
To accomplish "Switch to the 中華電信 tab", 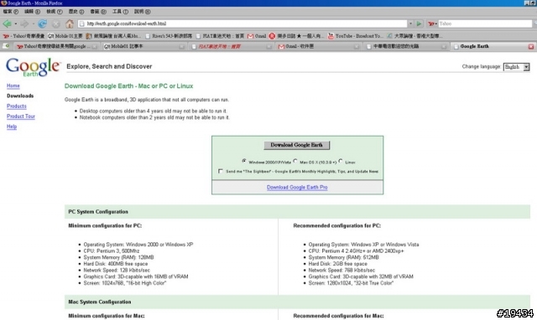I will (406, 47).
